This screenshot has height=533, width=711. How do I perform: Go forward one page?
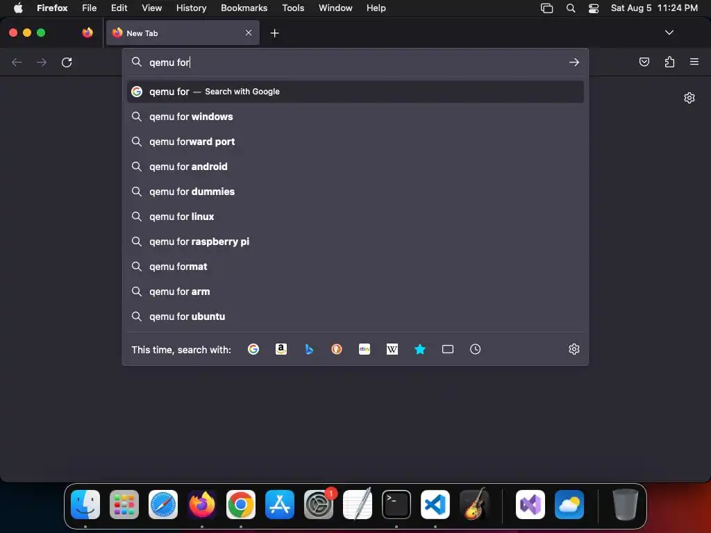[42, 62]
